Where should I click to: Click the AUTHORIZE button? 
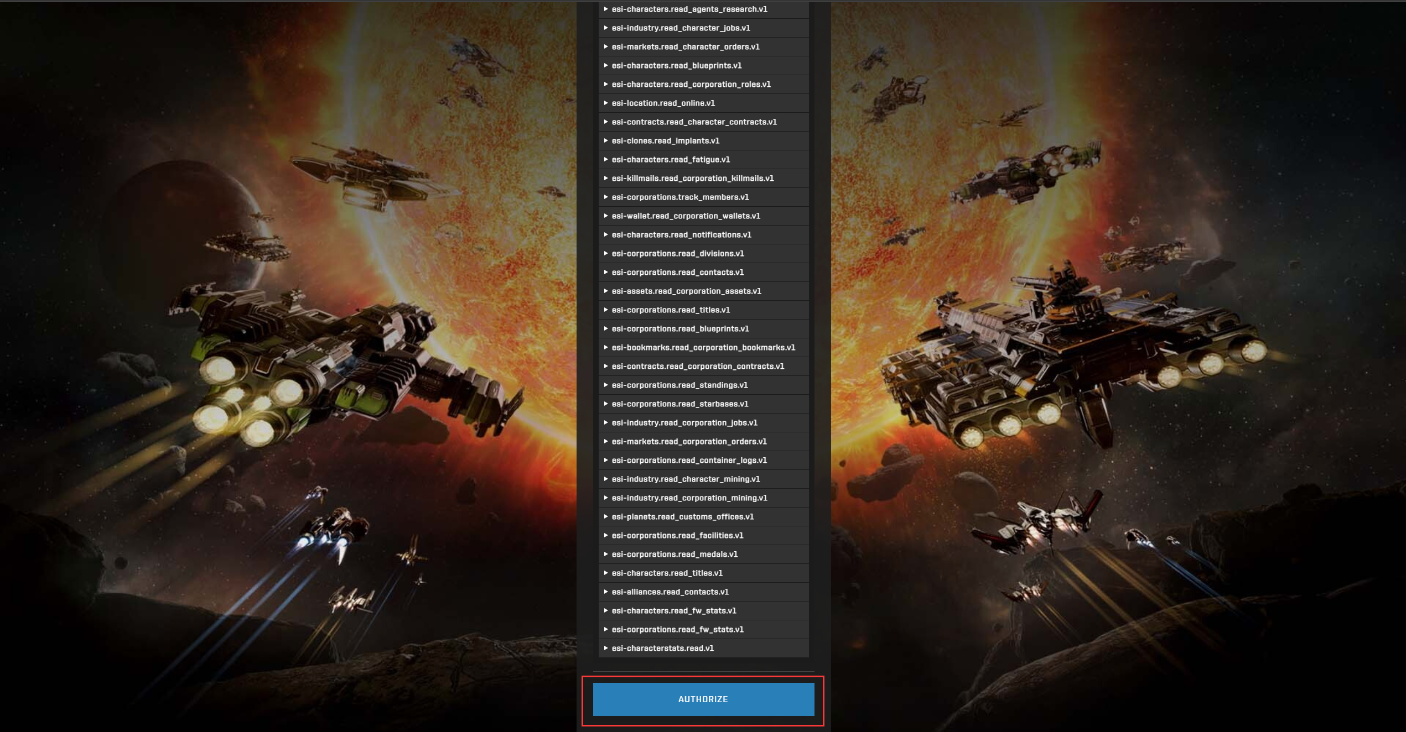coord(703,699)
